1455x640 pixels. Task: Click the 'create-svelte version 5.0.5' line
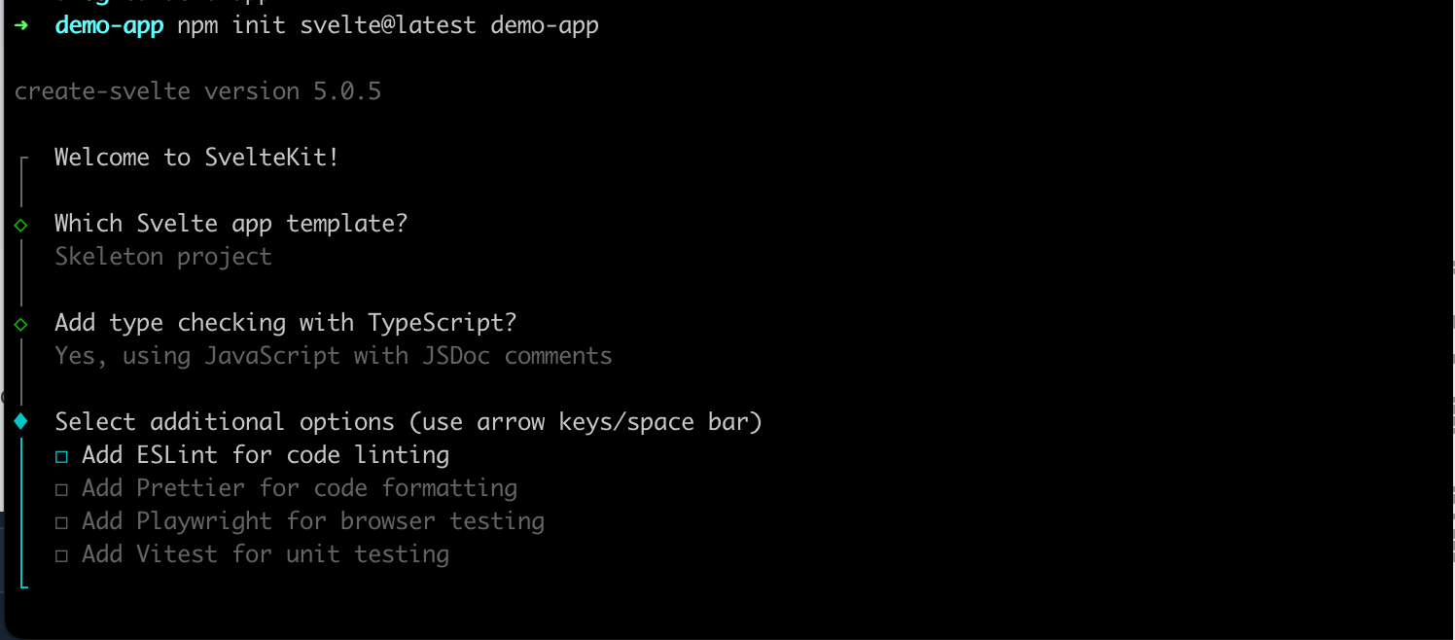[197, 91]
